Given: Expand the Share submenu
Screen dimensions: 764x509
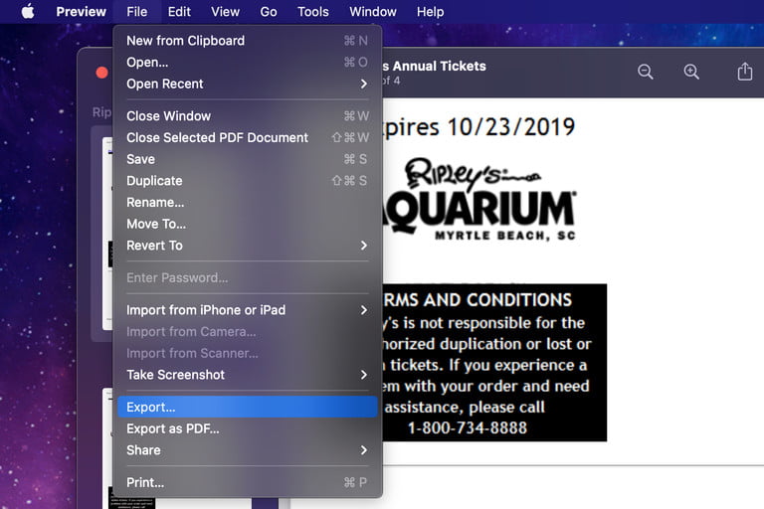Looking at the screenshot, I should [x=247, y=450].
